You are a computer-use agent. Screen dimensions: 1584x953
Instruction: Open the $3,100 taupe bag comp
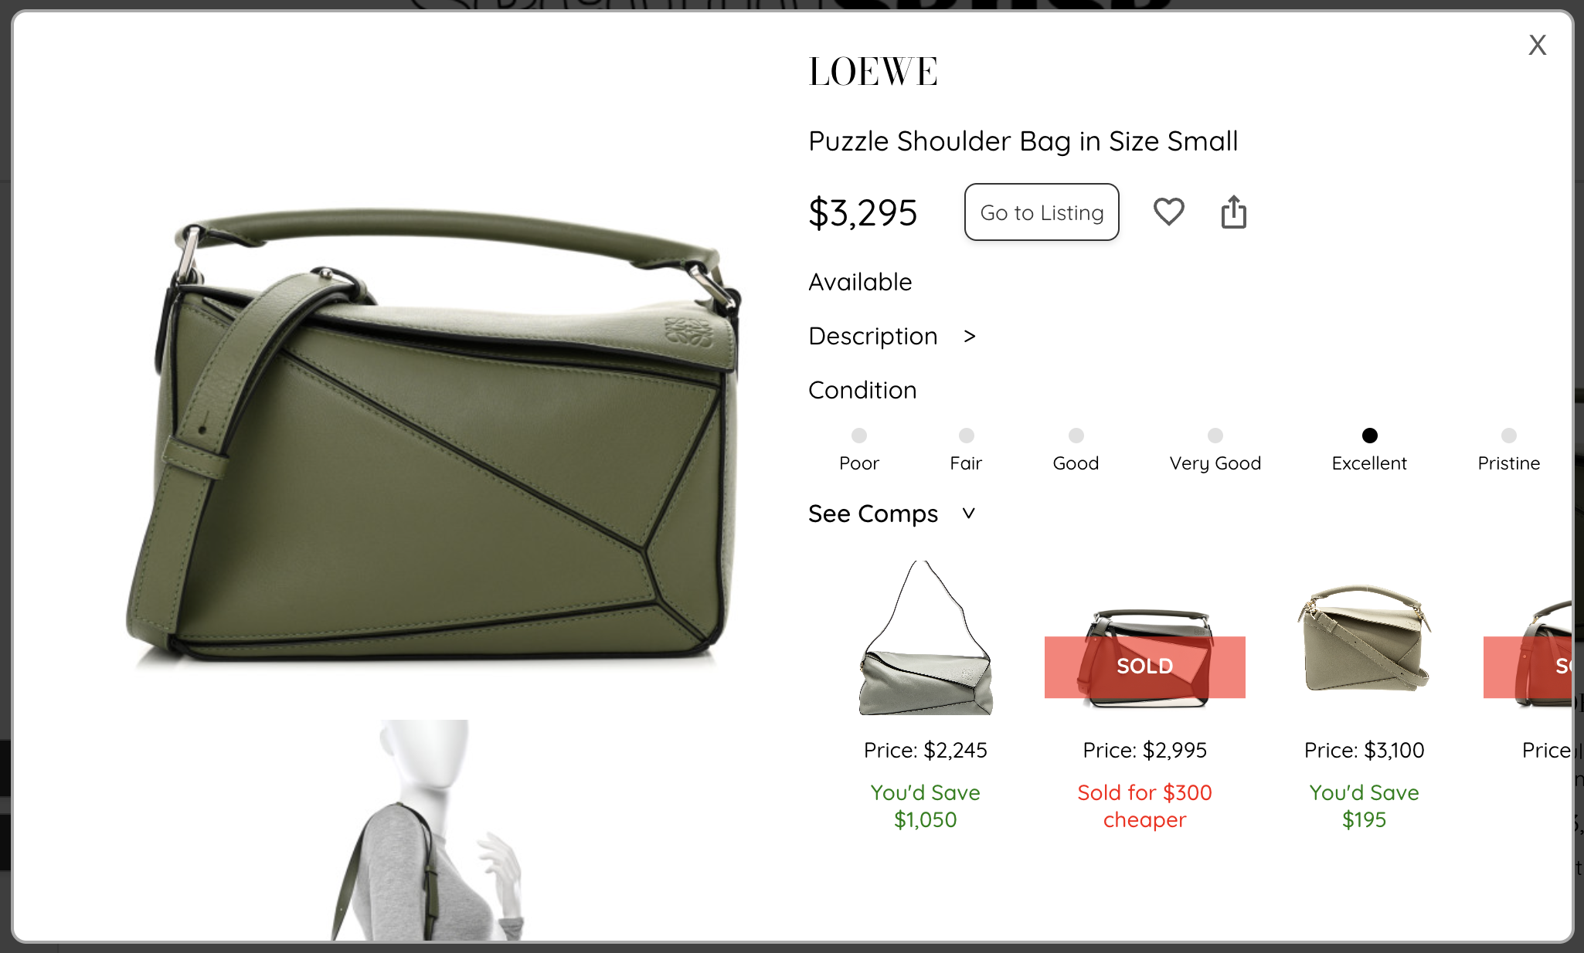click(x=1365, y=638)
